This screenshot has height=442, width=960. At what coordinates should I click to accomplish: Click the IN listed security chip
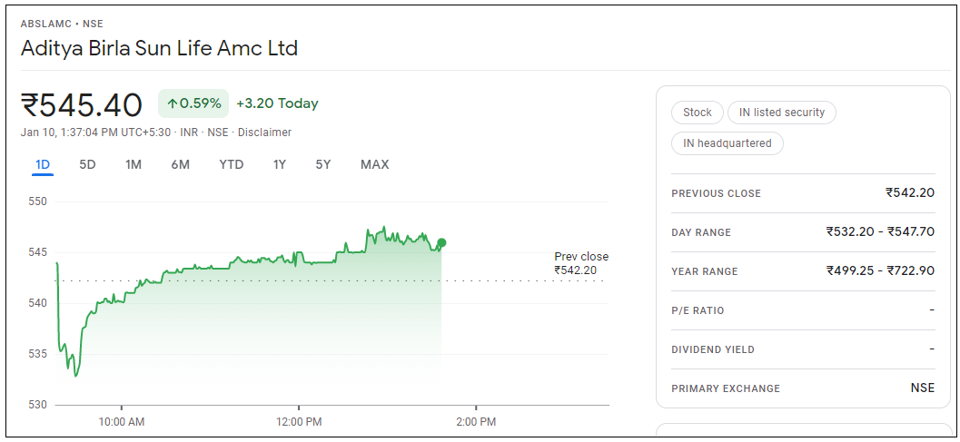click(x=782, y=113)
